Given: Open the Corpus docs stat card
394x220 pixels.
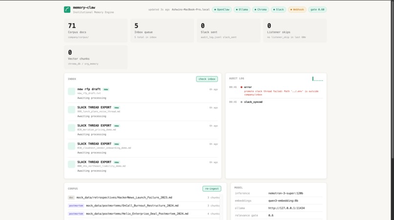Looking at the screenshot, I should pyautogui.click(x=96, y=31).
